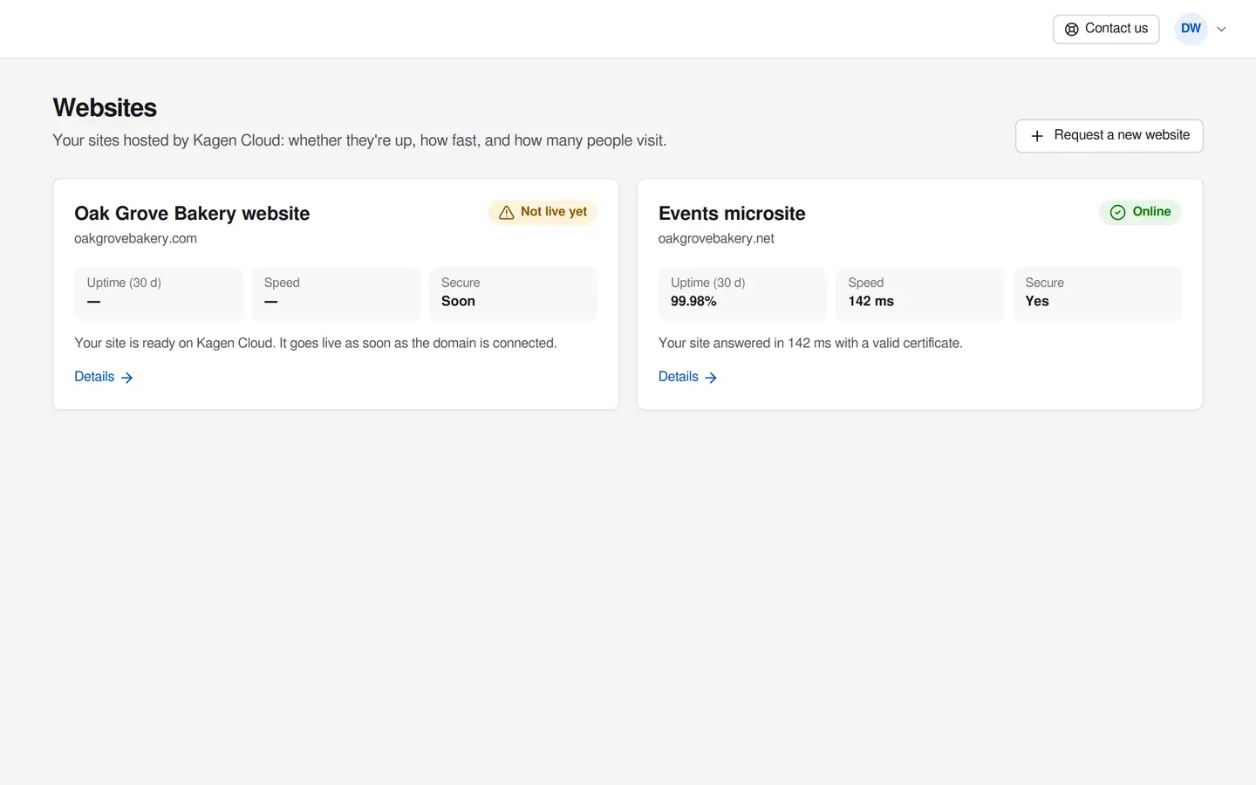The width and height of the screenshot is (1256, 785).
Task: Click the Kagen Cloud hosting subtitle
Action: [359, 140]
